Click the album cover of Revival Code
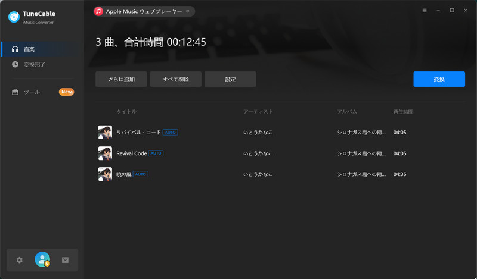 click(x=106, y=153)
